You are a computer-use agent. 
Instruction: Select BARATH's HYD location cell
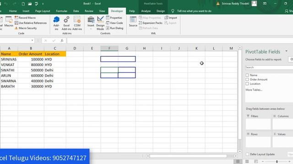(55, 86)
